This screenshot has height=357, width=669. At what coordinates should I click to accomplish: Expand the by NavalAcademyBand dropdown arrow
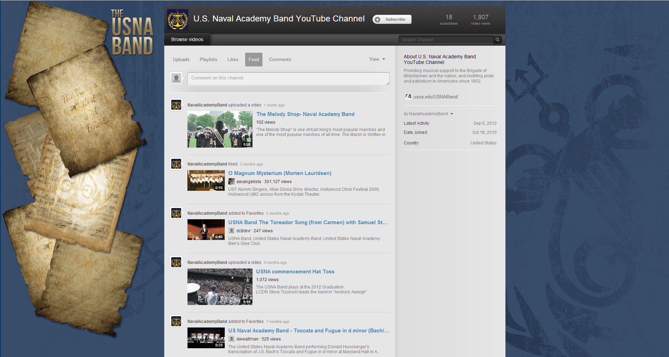452,114
